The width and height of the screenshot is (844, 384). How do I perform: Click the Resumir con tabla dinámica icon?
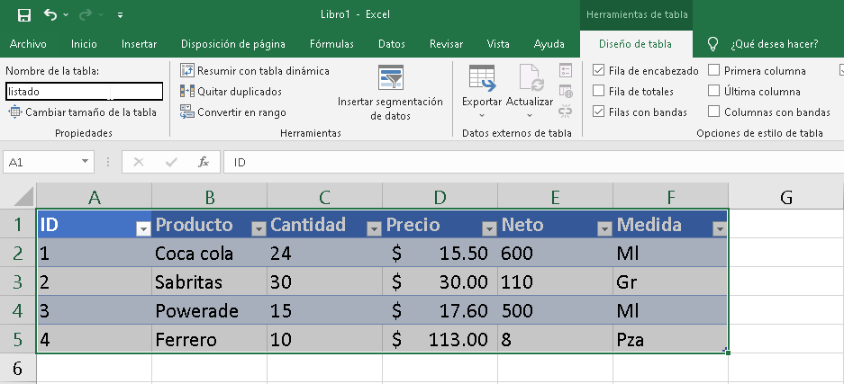pos(186,70)
